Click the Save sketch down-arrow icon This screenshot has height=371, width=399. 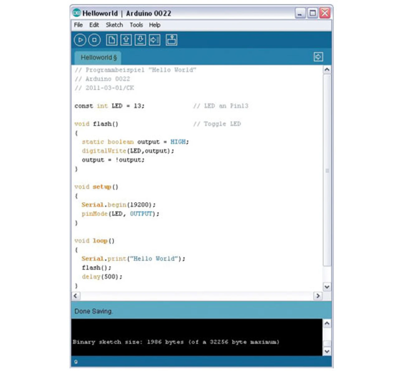tap(140, 40)
